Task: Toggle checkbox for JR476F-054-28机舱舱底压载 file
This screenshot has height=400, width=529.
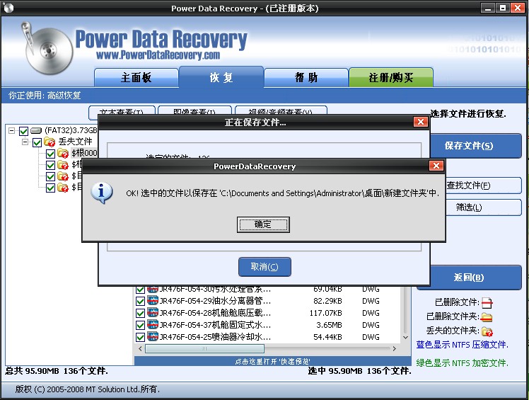Action: (x=140, y=313)
